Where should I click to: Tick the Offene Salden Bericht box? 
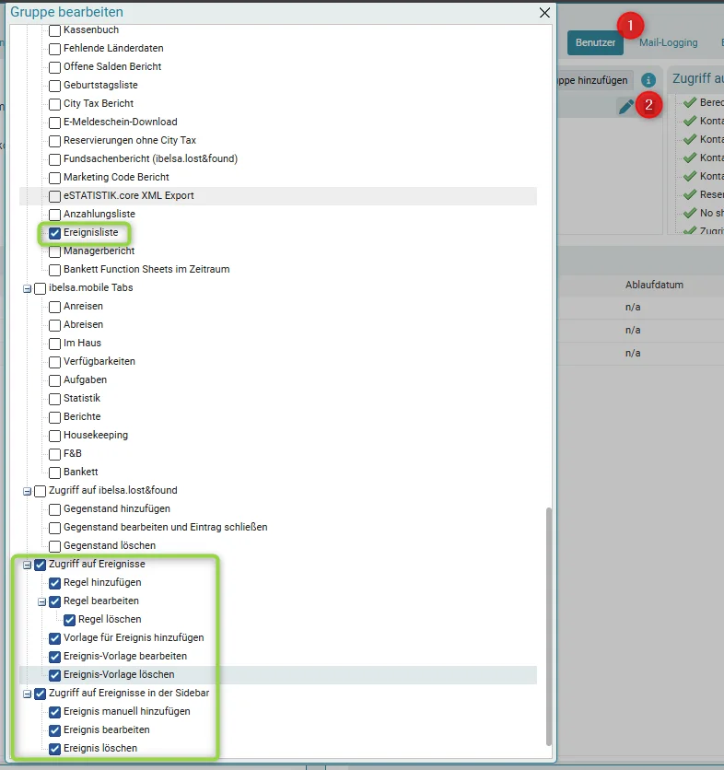[55, 67]
